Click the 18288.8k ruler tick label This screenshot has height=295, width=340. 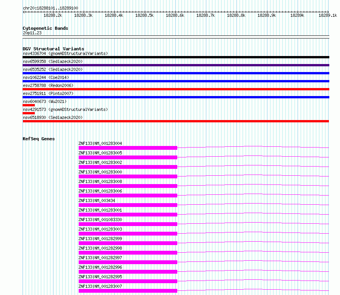[236, 15]
